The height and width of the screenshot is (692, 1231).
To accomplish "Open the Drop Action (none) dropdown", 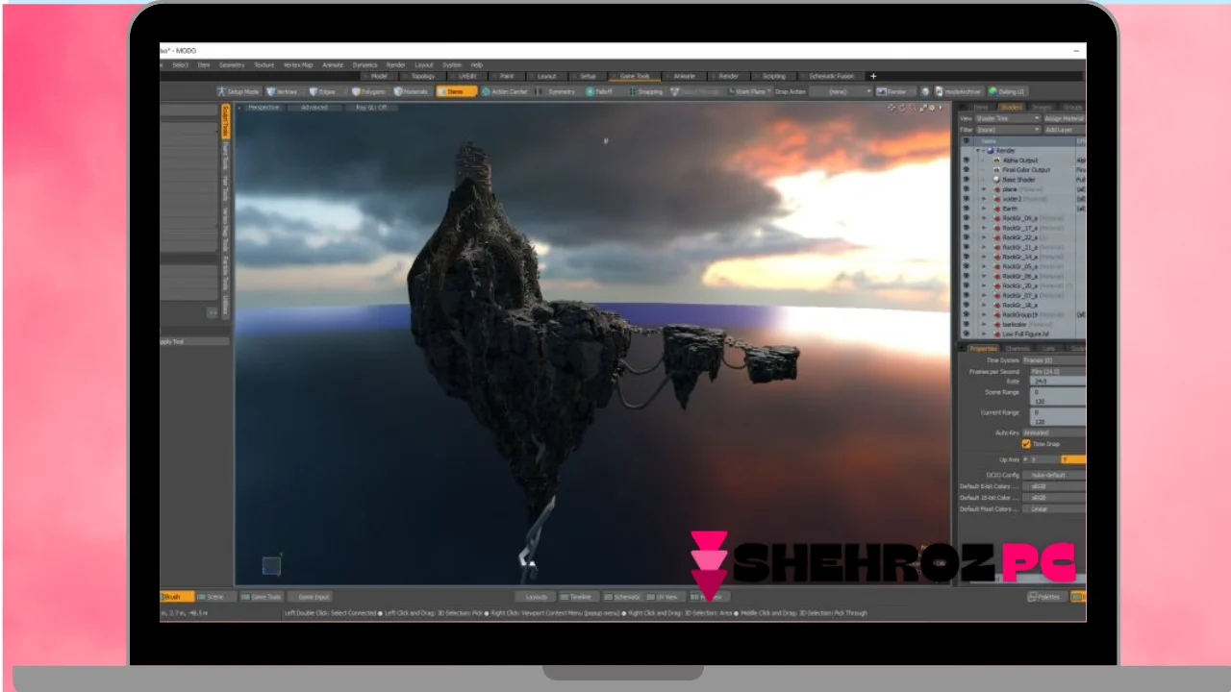I will [840, 91].
